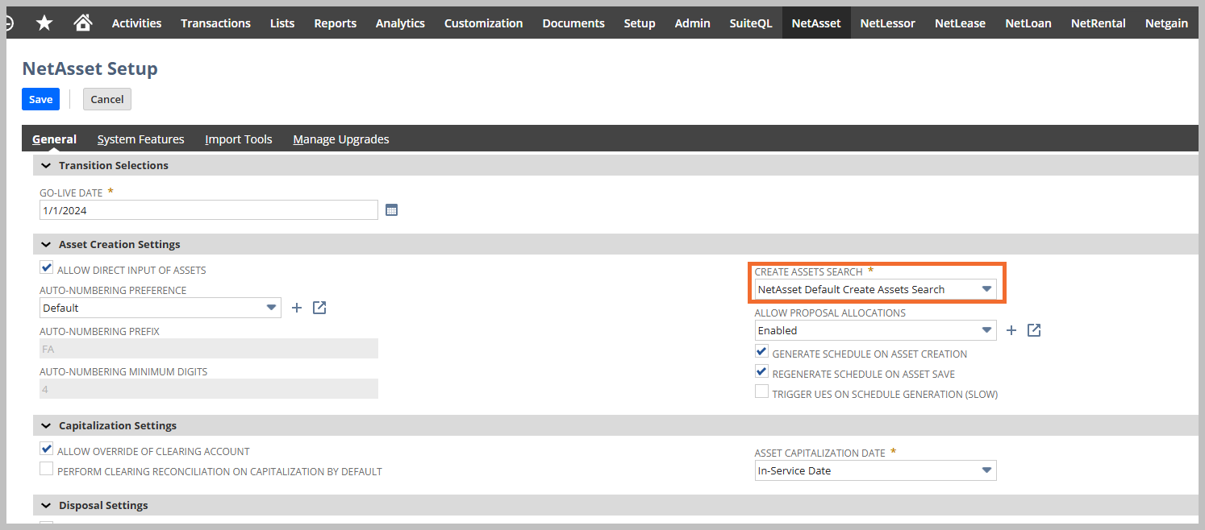Open the NetAsset menu
The width and height of the screenshot is (1205, 530).
coord(816,23)
